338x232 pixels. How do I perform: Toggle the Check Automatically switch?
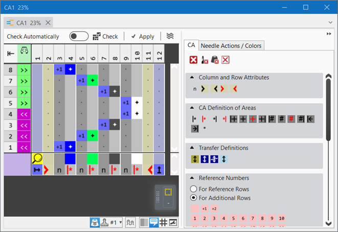[79, 36]
